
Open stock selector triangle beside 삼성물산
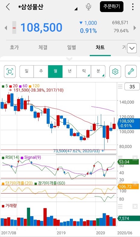[76, 9]
